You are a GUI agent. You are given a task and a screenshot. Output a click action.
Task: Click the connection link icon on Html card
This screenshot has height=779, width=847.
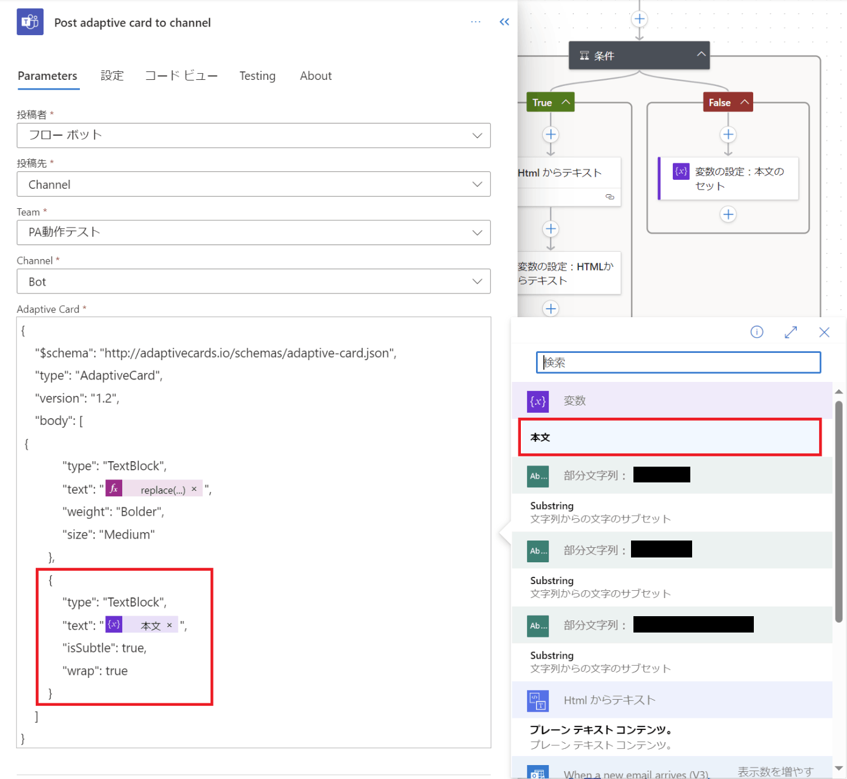[610, 197]
